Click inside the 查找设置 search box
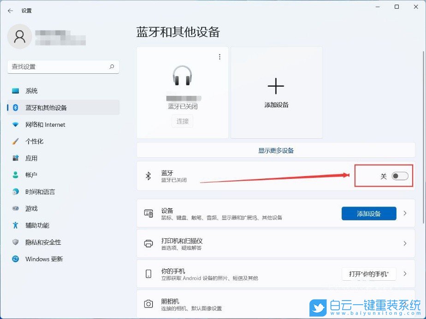This screenshot has height=319, width=426. click(x=63, y=67)
